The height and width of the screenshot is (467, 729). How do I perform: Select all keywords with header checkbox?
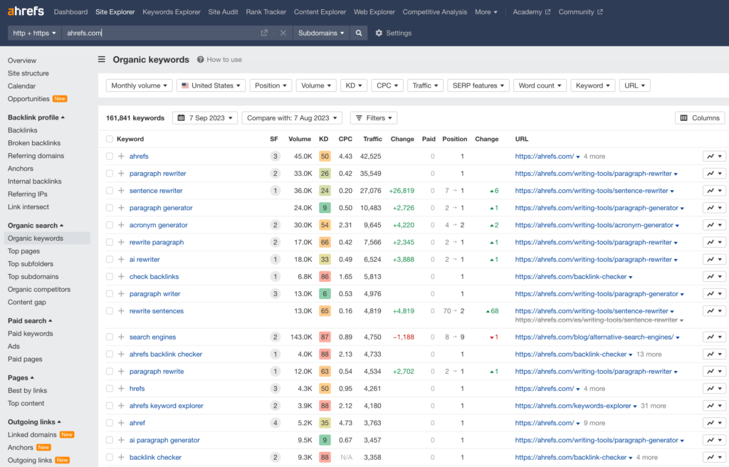pos(109,139)
